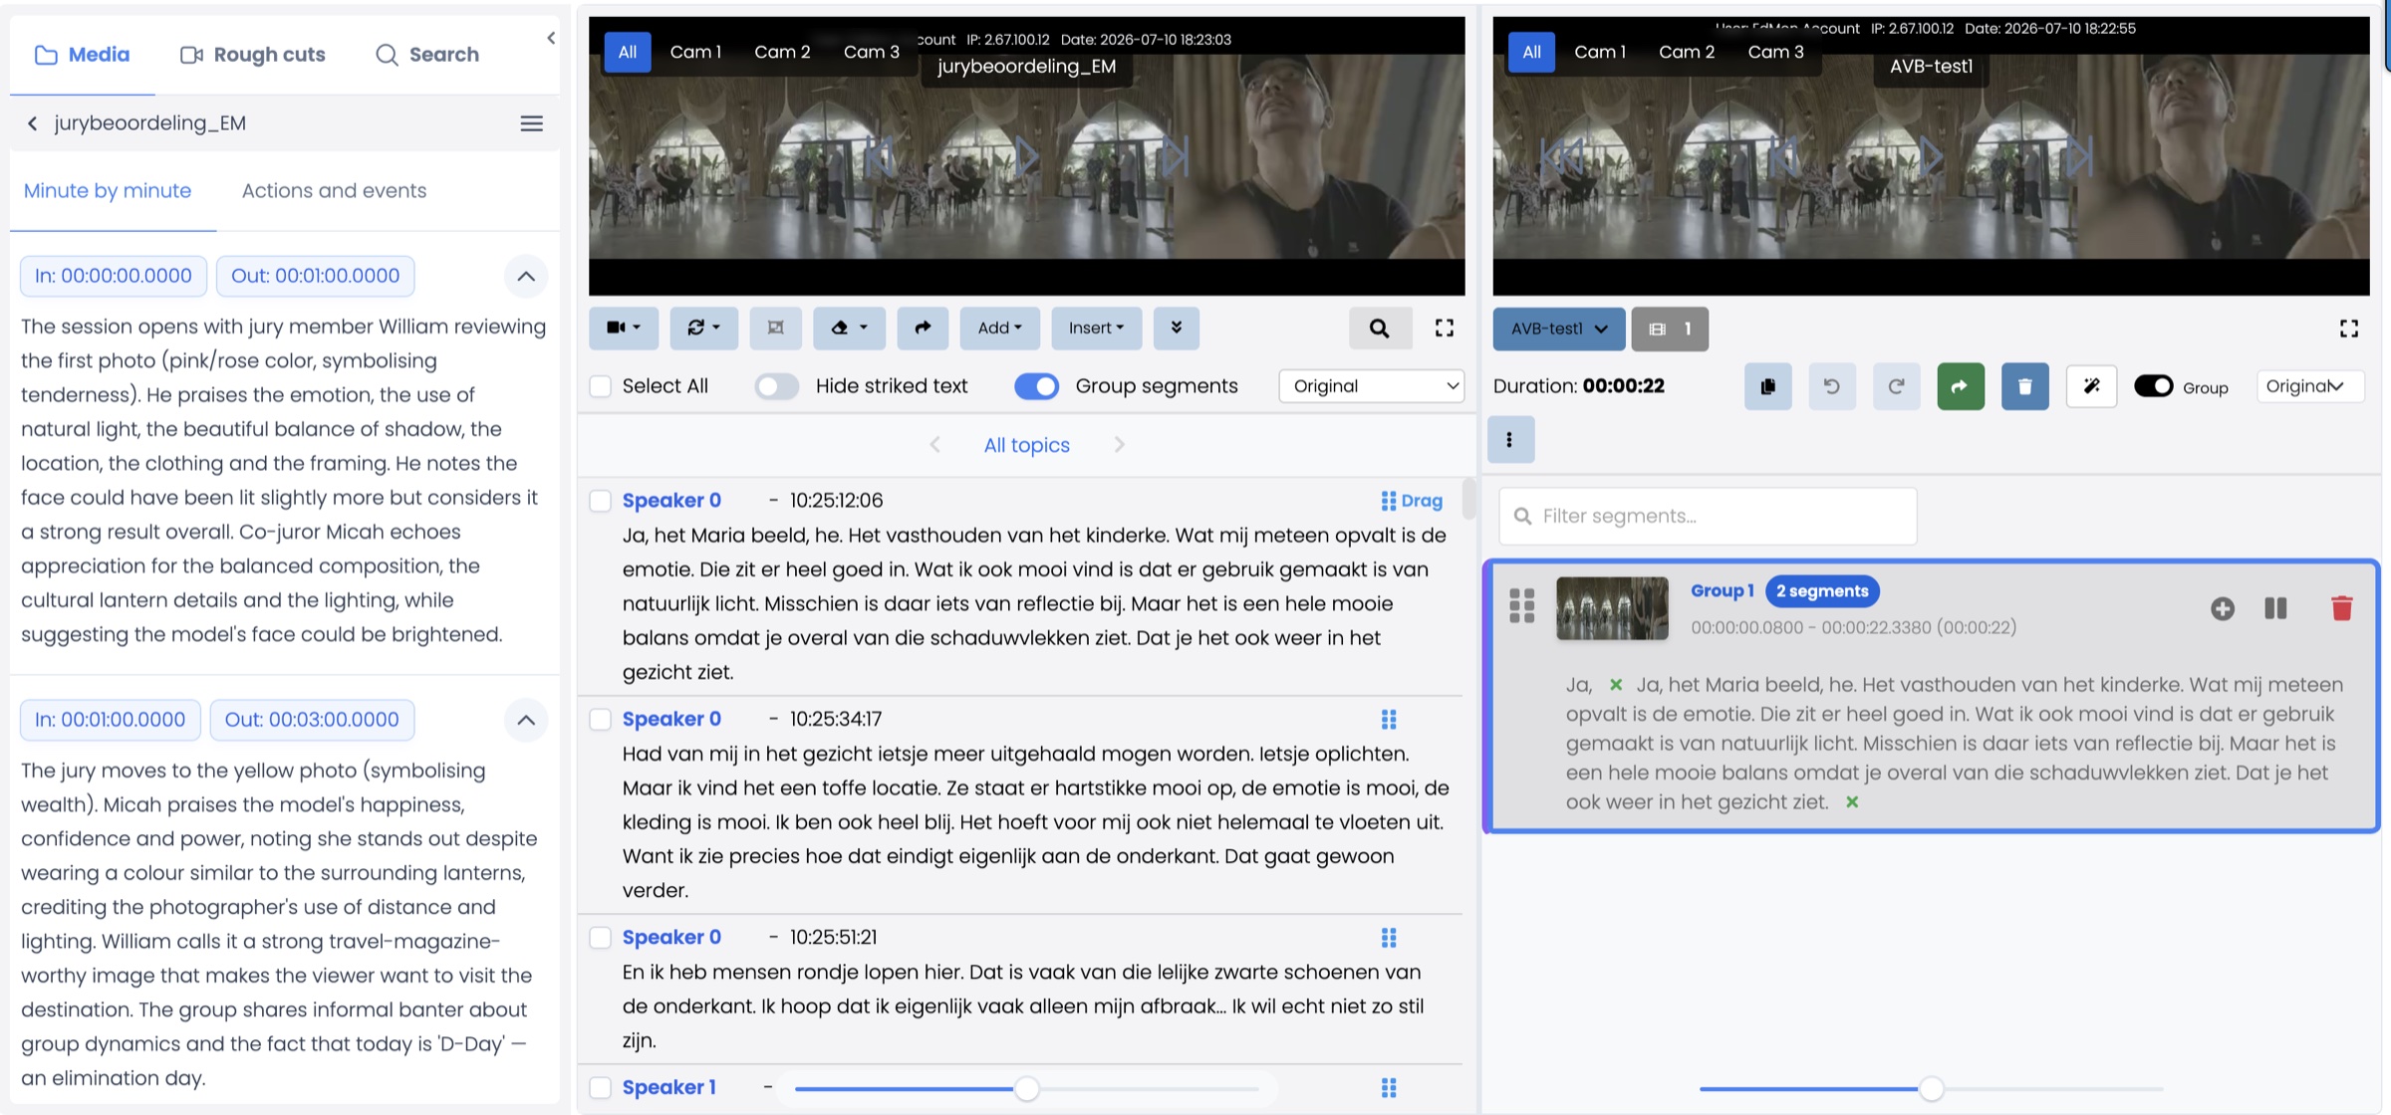Select Cam 2 in the source video player
Screen dimensions: 2391x1115
[782, 52]
